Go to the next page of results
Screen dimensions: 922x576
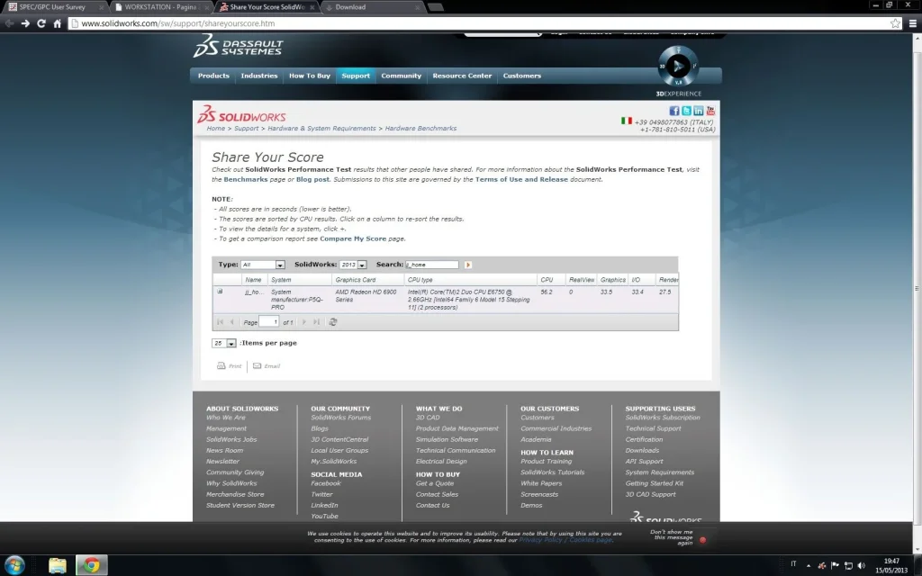(x=304, y=322)
